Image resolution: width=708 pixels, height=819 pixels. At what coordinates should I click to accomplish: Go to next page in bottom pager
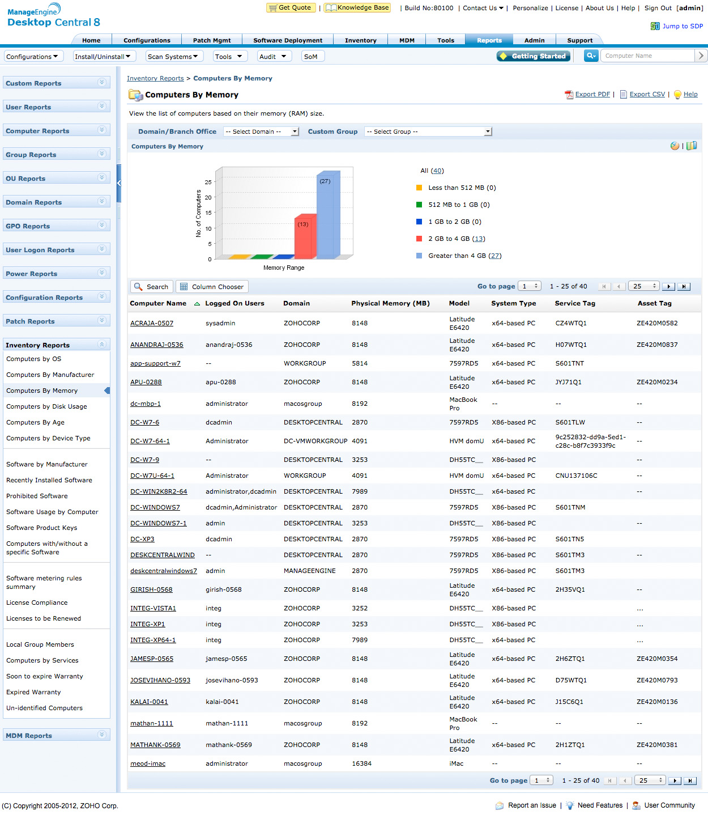click(x=675, y=780)
